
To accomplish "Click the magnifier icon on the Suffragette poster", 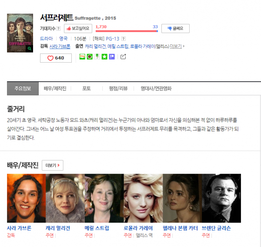I will (29, 49).
